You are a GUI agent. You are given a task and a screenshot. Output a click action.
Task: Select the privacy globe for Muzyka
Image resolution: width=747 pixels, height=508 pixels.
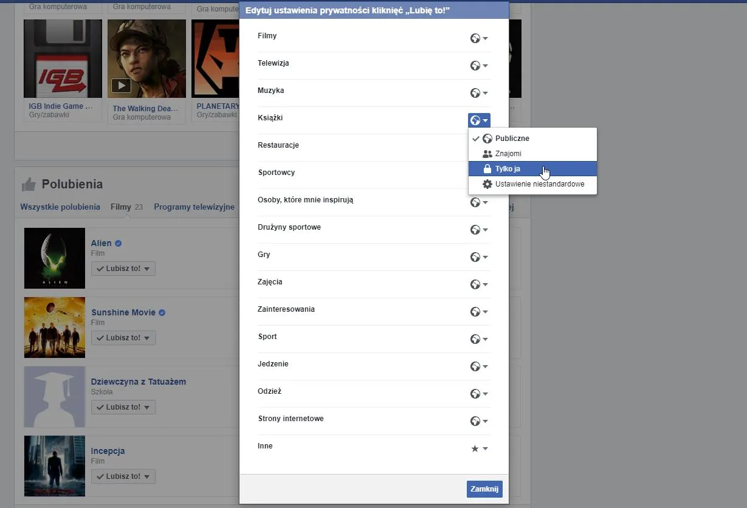476,92
